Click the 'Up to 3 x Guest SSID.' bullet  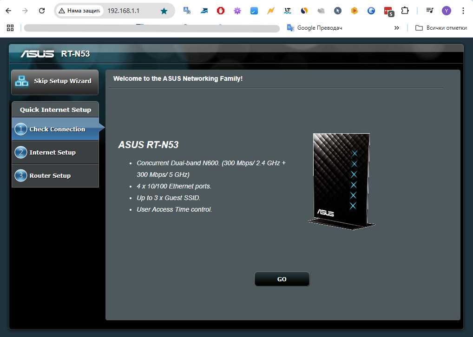pos(168,198)
